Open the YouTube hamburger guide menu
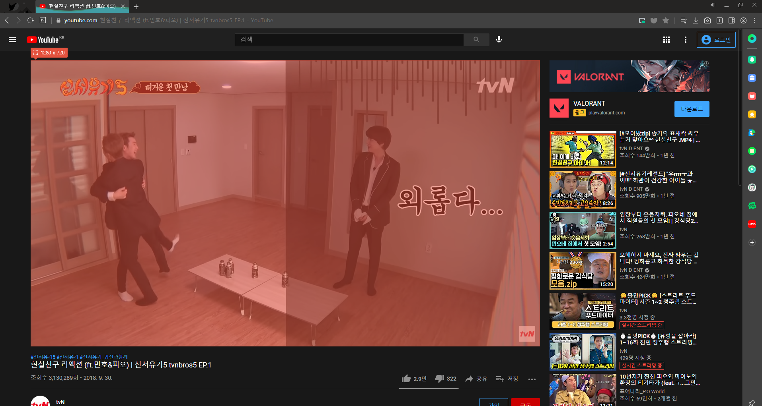The width and height of the screenshot is (762, 406). pos(12,40)
